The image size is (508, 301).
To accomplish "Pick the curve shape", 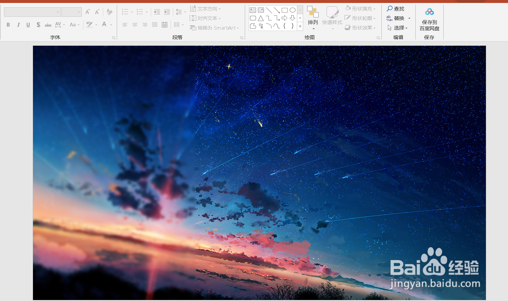I will point(277,26).
